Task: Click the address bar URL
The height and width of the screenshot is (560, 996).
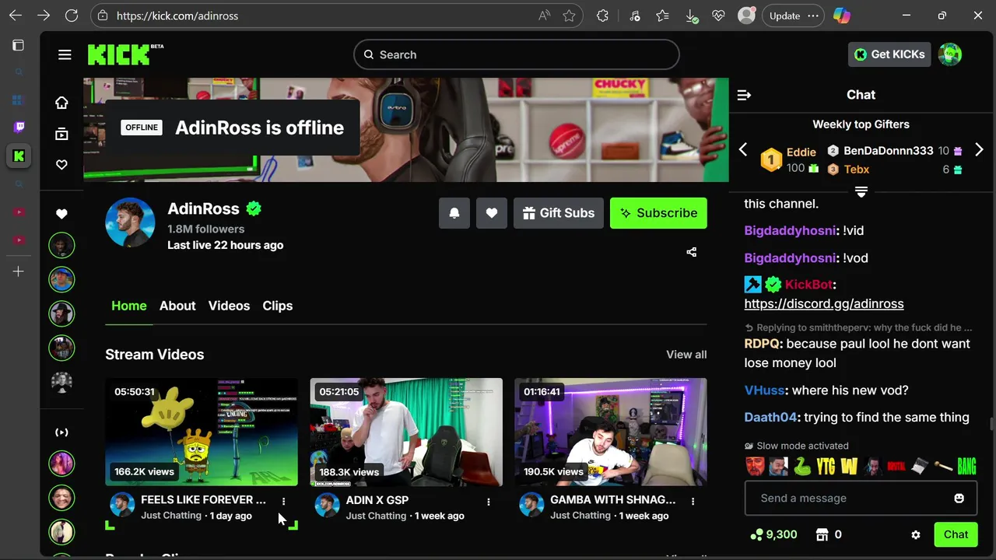Action: pos(177,16)
